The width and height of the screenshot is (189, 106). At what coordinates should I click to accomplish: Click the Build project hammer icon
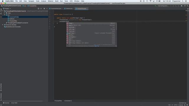click(x=156, y=6)
